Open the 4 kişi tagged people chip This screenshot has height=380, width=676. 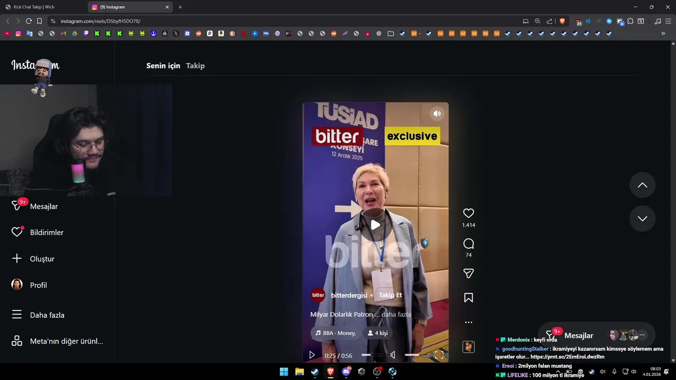(x=378, y=333)
